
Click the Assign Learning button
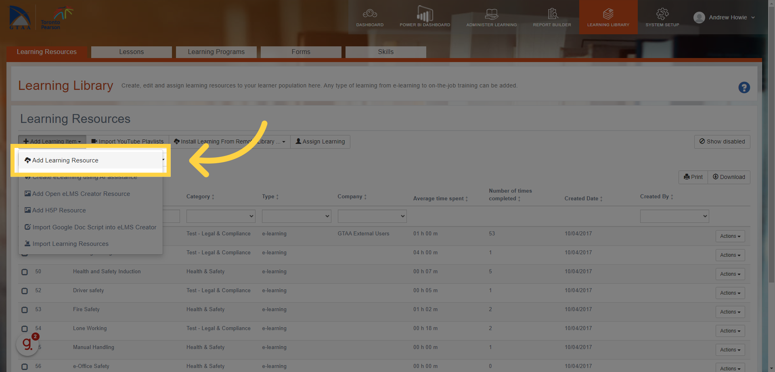click(x=320, y=141)
